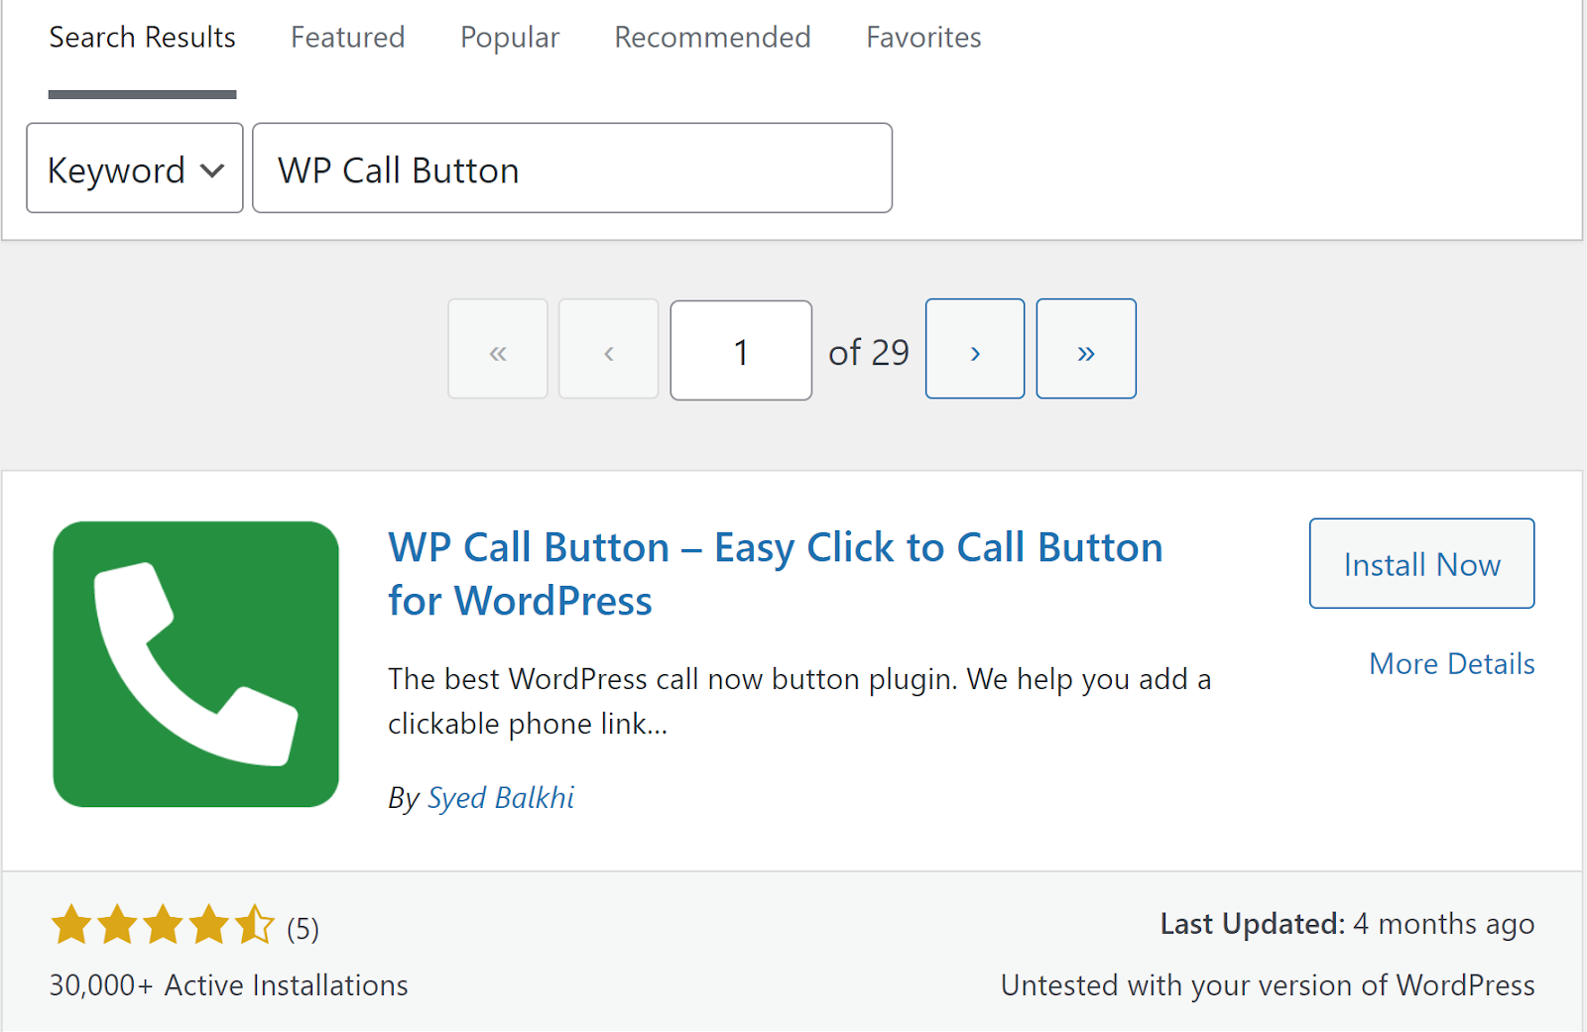Click the first gold rating star
The width and height of the screenshot is (1587, 1032).
click(70, 925)
